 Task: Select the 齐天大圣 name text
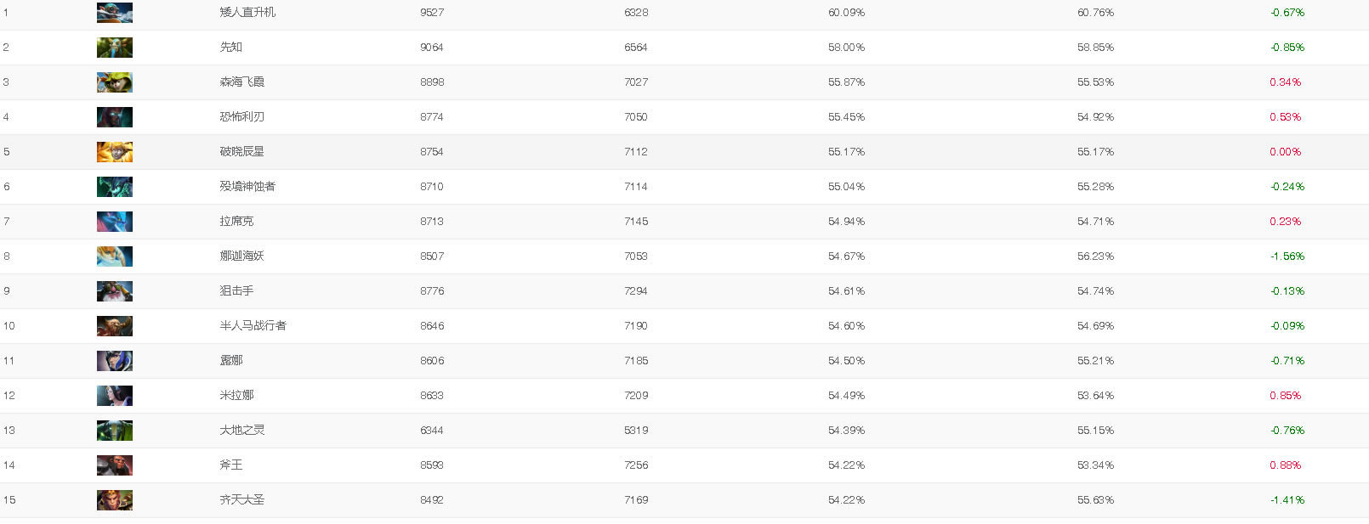click(x=241, y=500)
